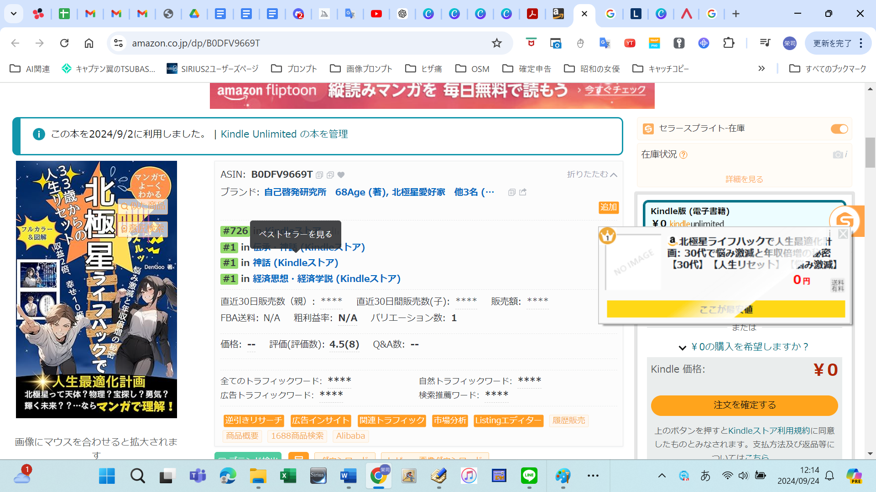Click the Listingエディター button

coord(508,420)
